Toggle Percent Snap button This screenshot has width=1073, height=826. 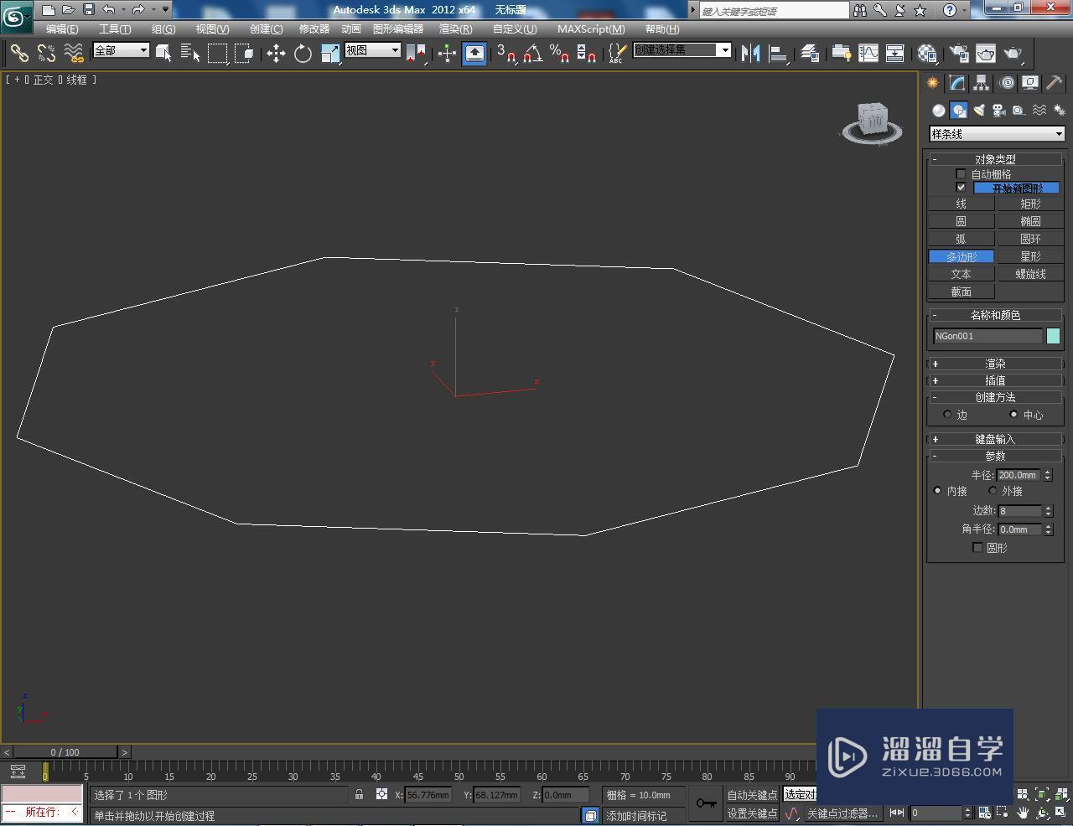[559, 53]
